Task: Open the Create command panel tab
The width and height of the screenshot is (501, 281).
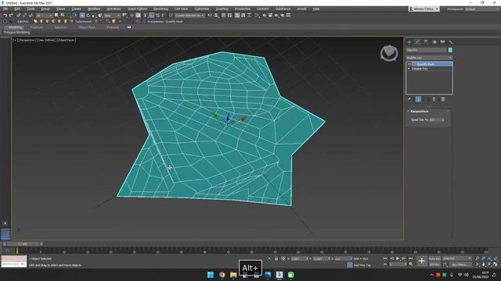Action: pos(409,41)
